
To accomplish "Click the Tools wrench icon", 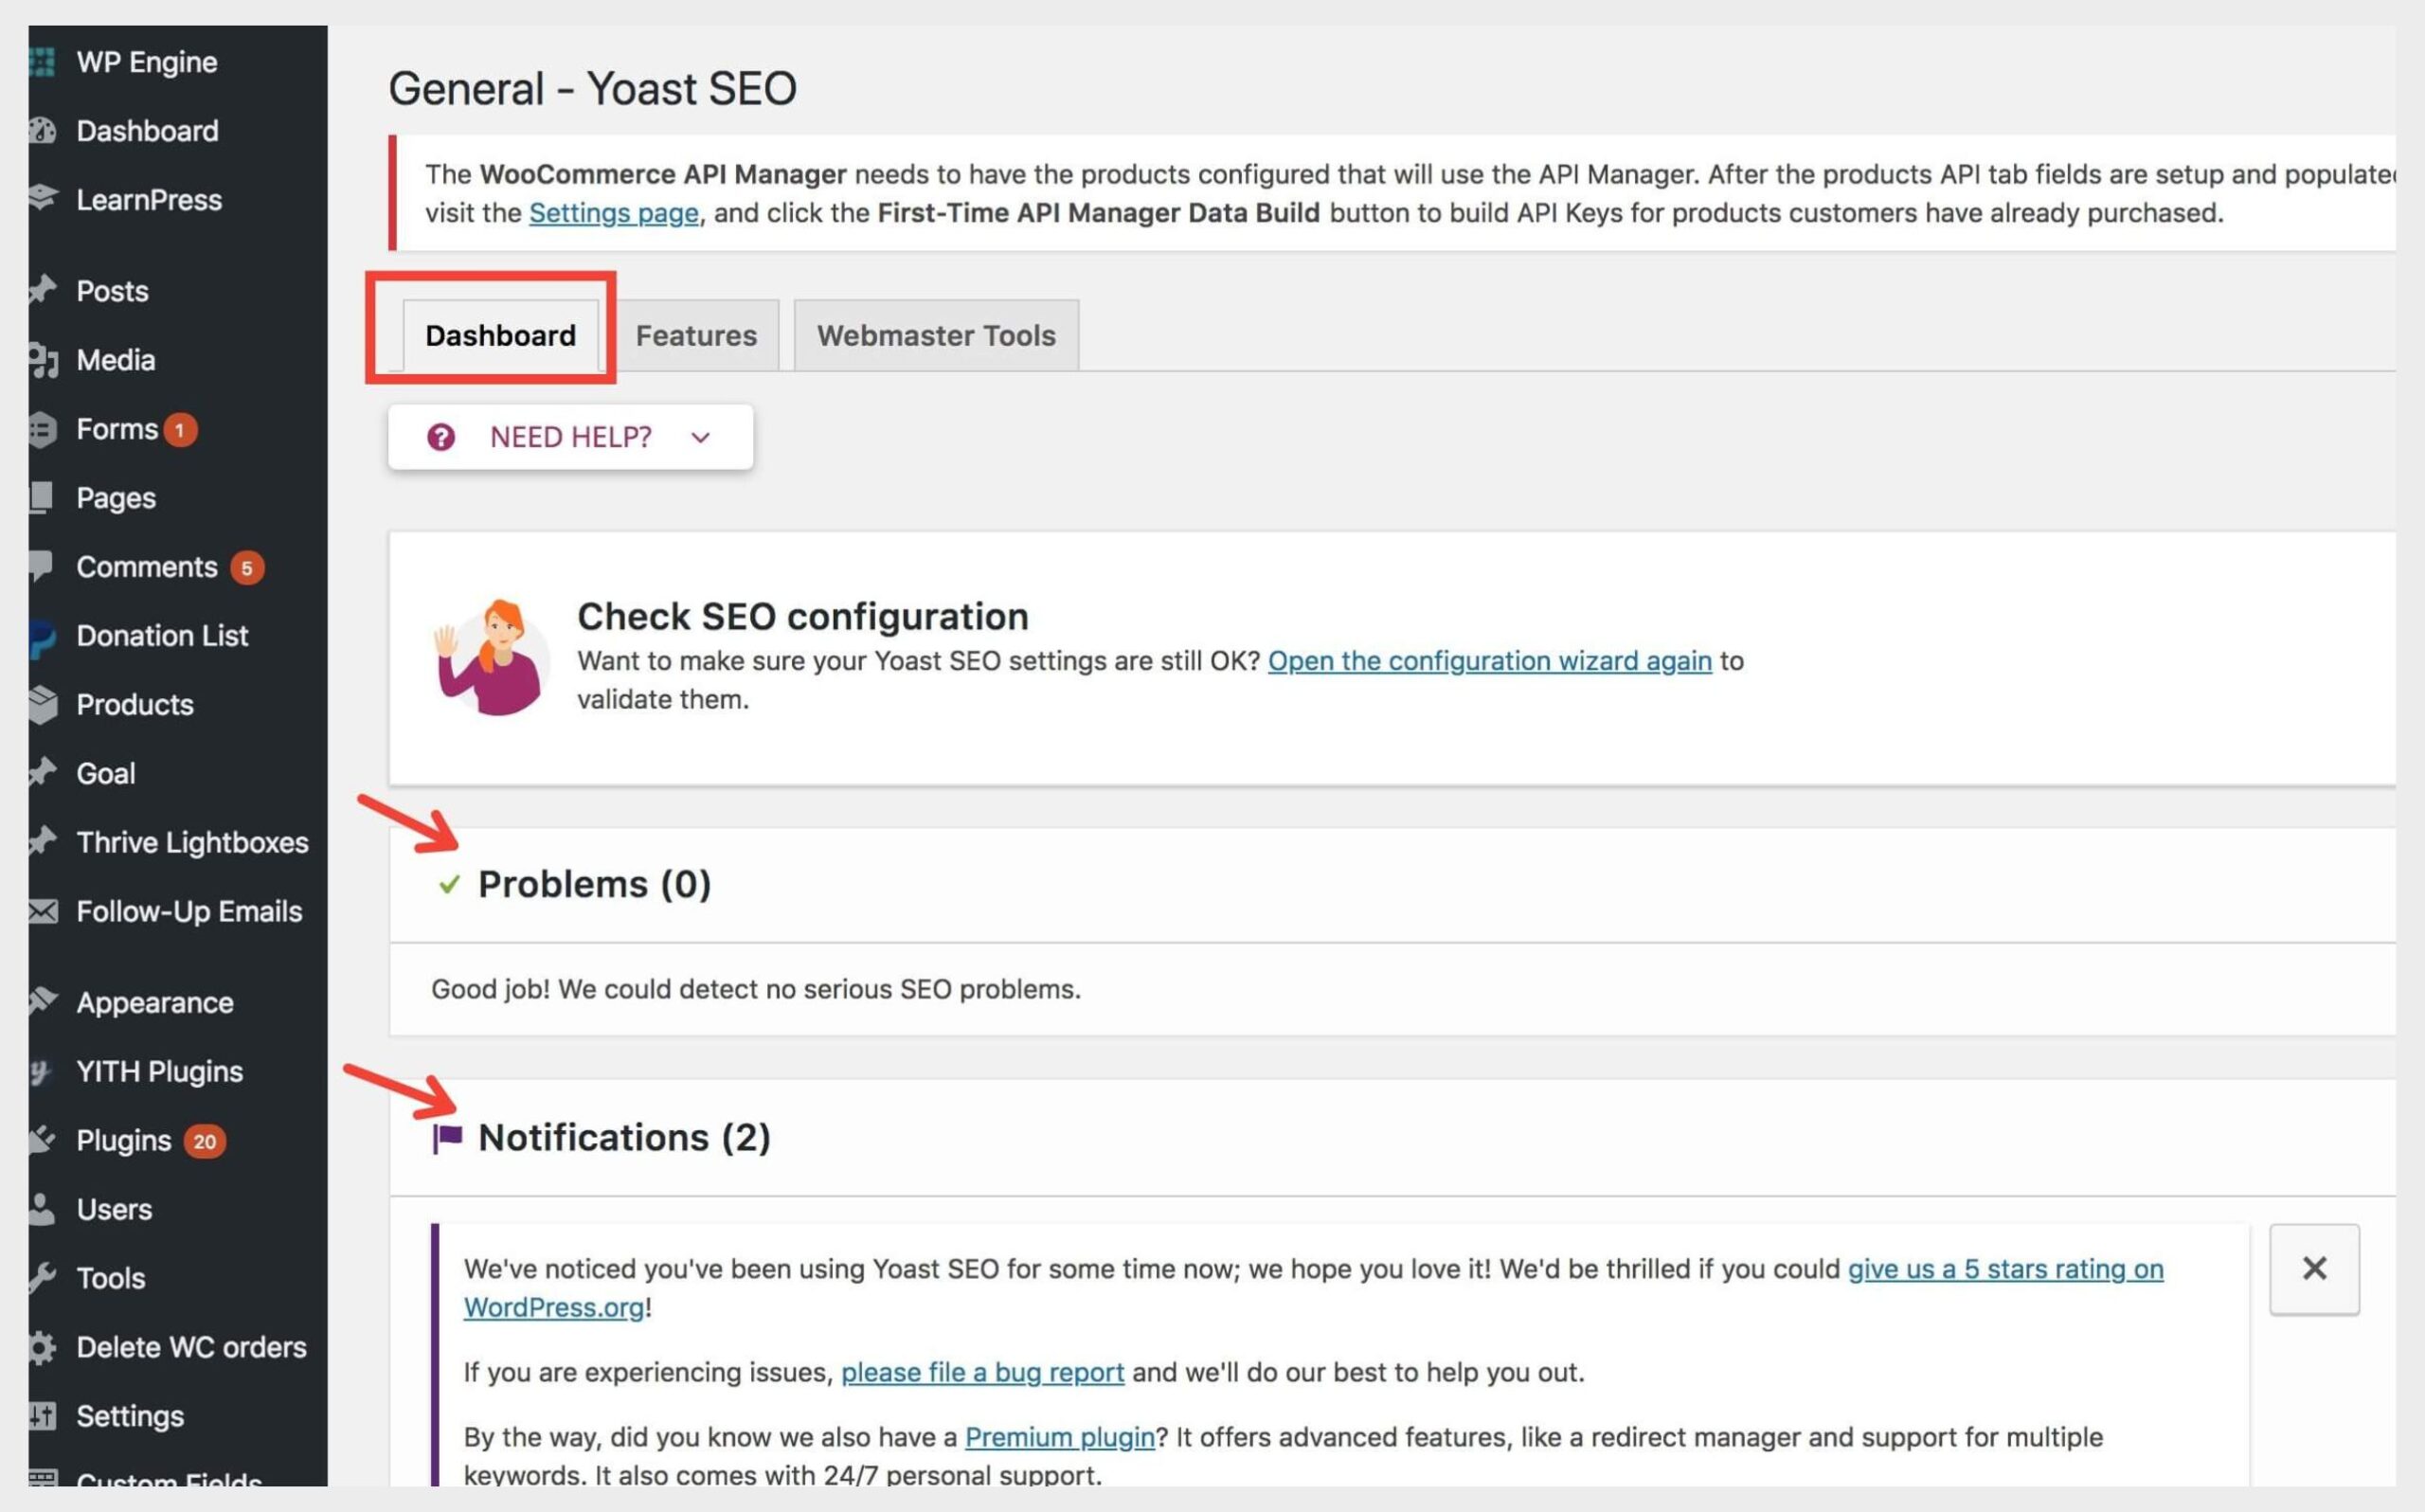I will coord(42,1278).
